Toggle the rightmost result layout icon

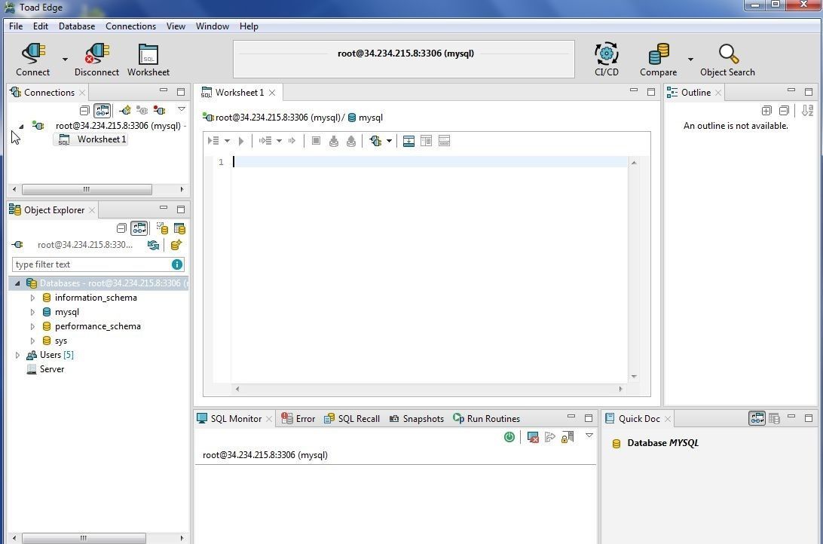tap(444, 141)
